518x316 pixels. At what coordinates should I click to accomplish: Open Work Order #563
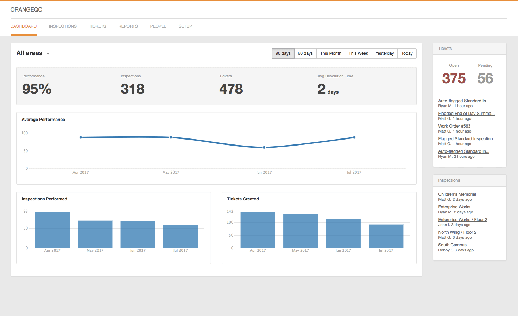pos(454,126)
